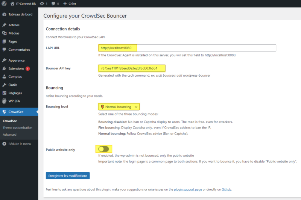Click the Créer plus icon
Screen dimensions: 301x200
coord(65,3)
